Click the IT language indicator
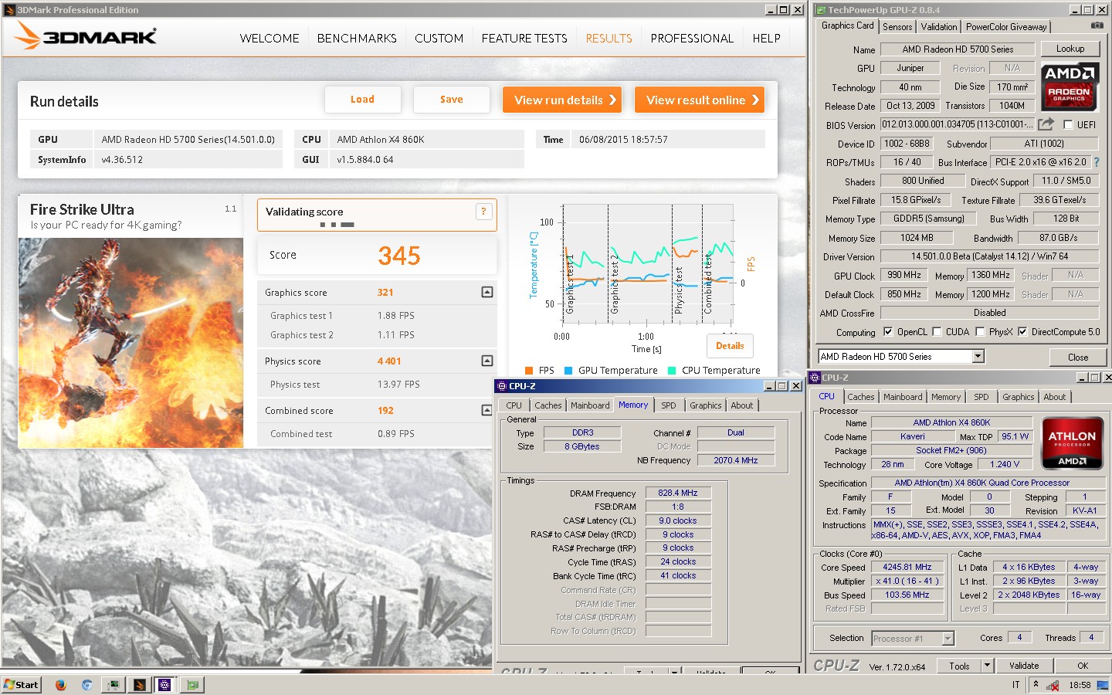 [x=1015, y=685]
